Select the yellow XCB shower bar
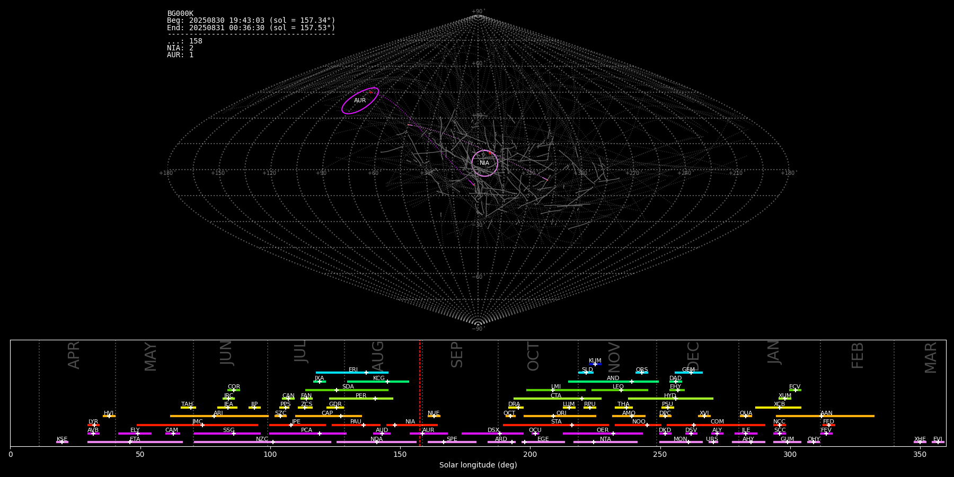Screen dimensions: 954x477 click(778, 408)
